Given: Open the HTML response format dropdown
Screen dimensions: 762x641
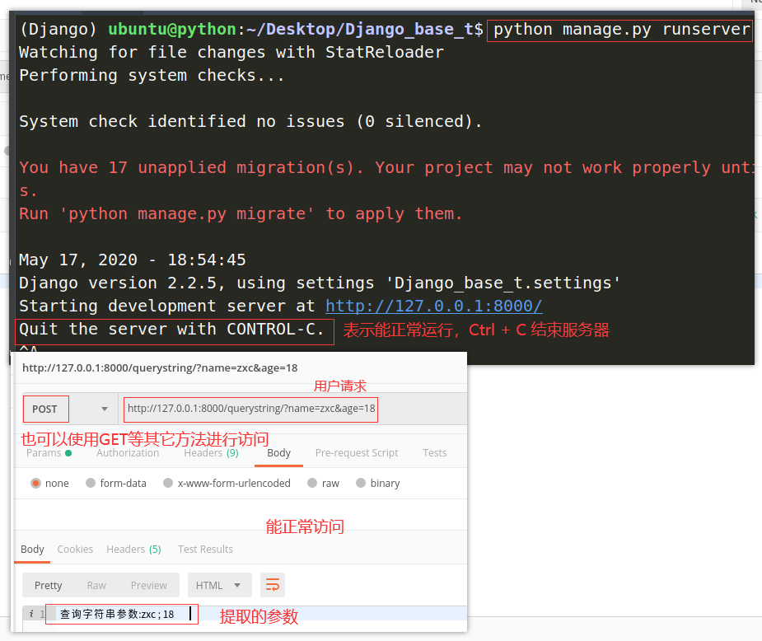Looking at the screenshot, I should coord(219,584).
